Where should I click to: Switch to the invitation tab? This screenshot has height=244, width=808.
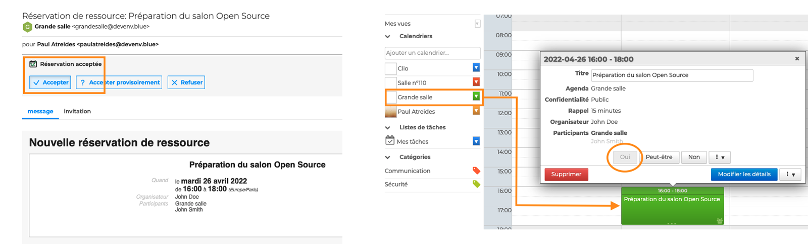click(x=77, y=111)
